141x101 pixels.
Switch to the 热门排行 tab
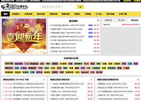tap(122, 20)
